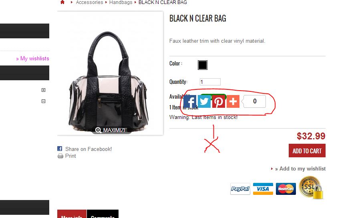Click the Quantity input field
Screen dimensions: 356x218
[210, 82]
